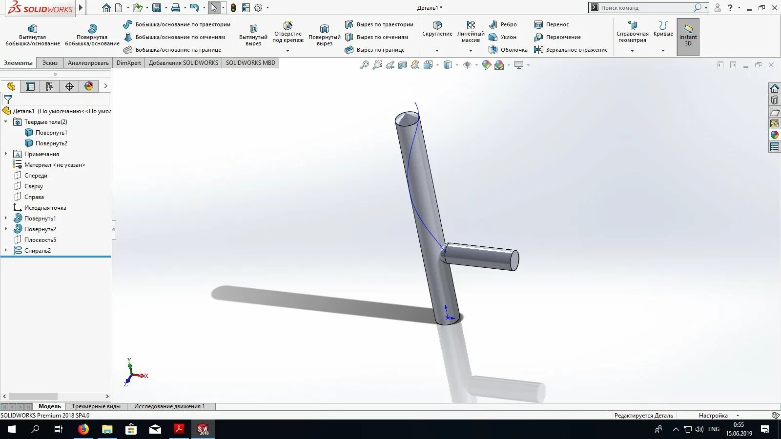
Task: Expand the display style dropdown arrow
Action: (x=437, y=65)
